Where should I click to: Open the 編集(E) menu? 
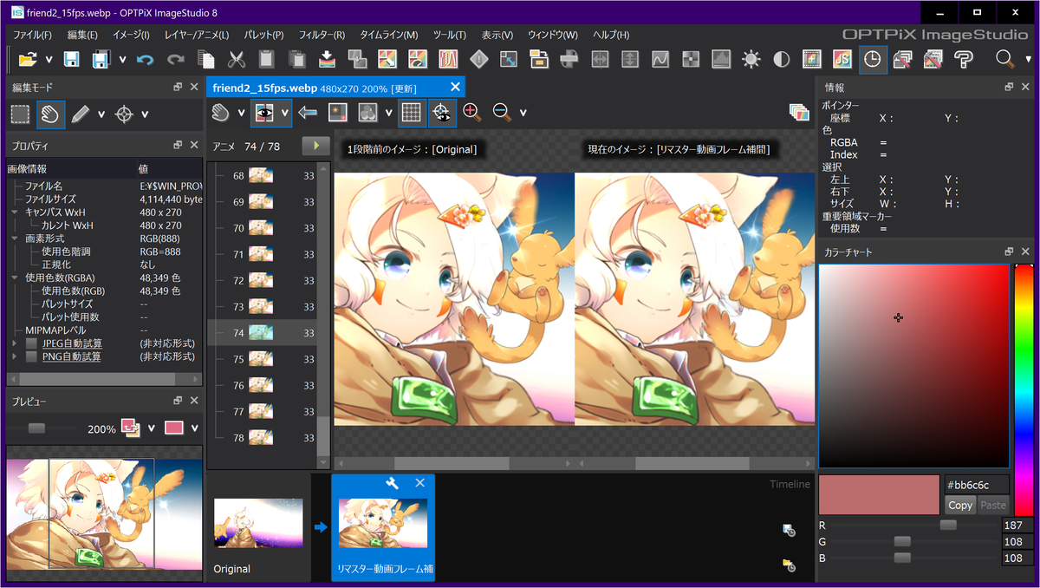[x=82, y=35]
